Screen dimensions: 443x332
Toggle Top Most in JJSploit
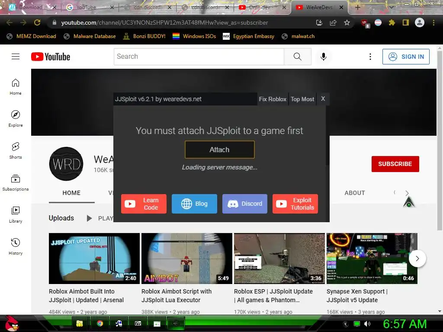(302, 99)
